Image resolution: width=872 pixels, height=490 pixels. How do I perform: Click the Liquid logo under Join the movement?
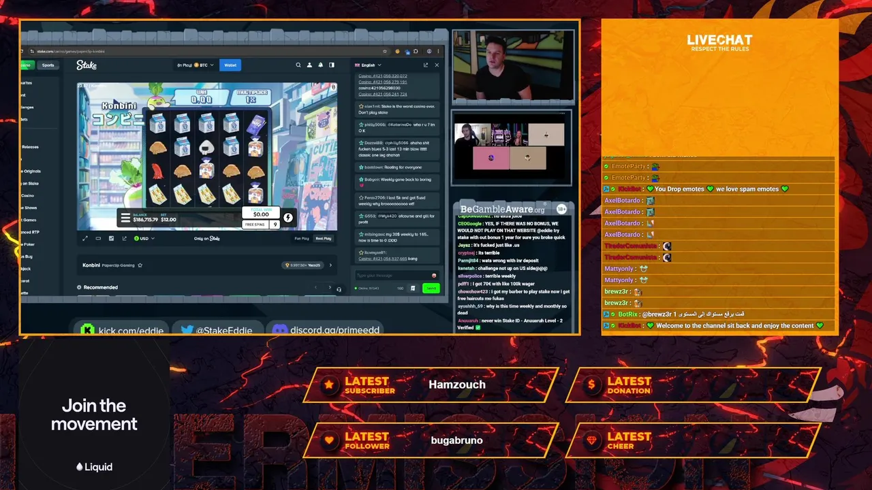pos(94,467)
